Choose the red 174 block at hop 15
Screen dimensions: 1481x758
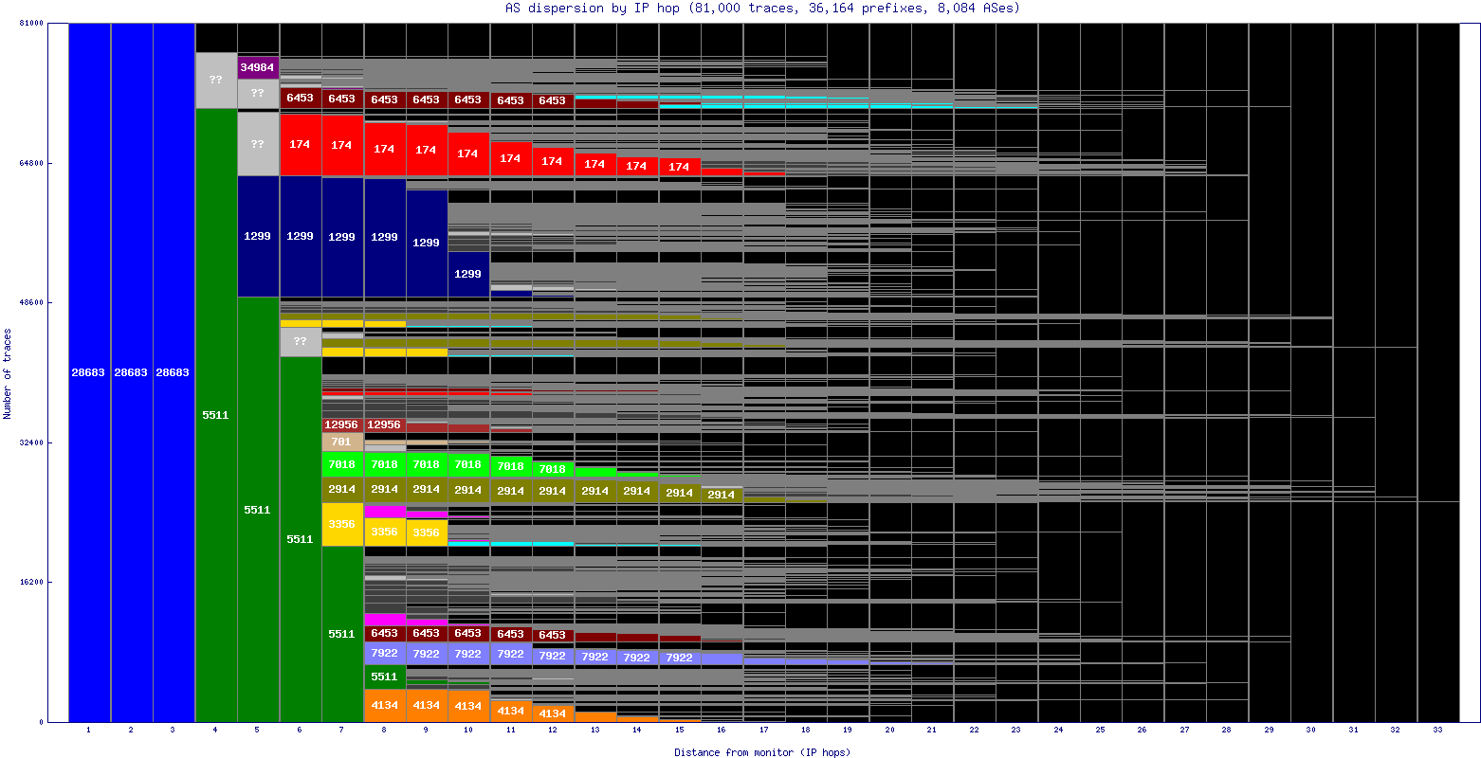[x=680, y=167]
